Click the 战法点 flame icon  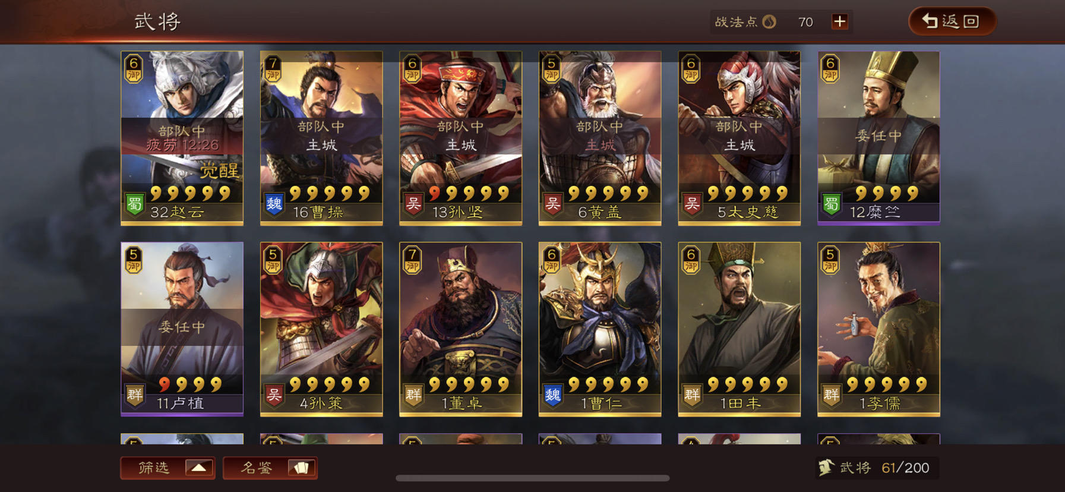coord(769,22)
